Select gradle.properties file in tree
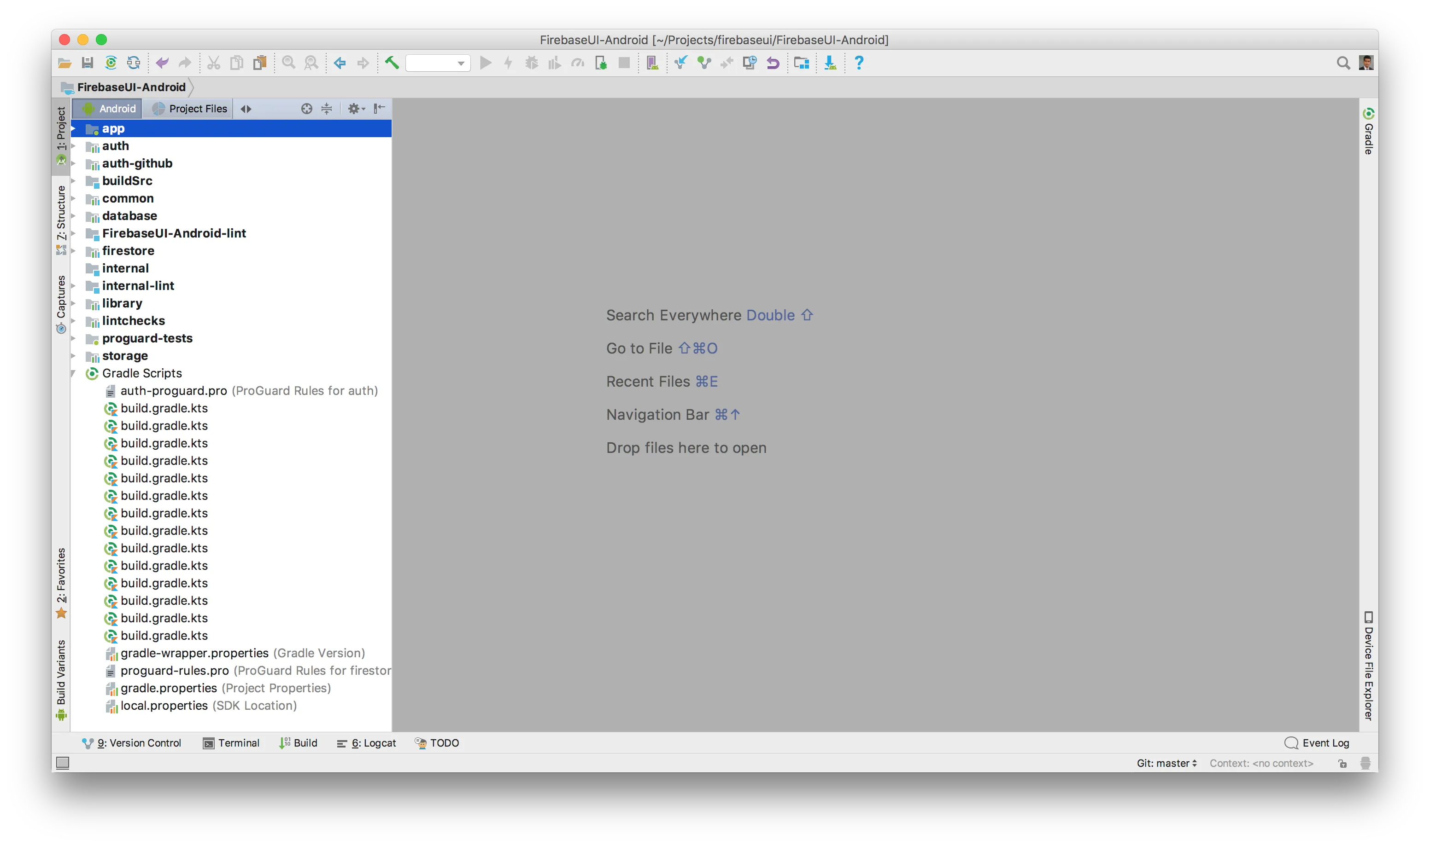 point(168,688)
